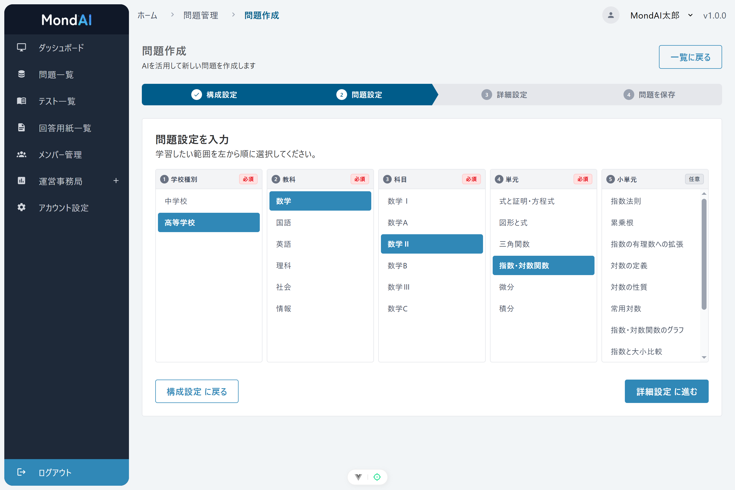Open メンバー管理 using the people icon
The height and width of the screenshot is (490, 735).
pyautogui.click(x=21, y=154)
